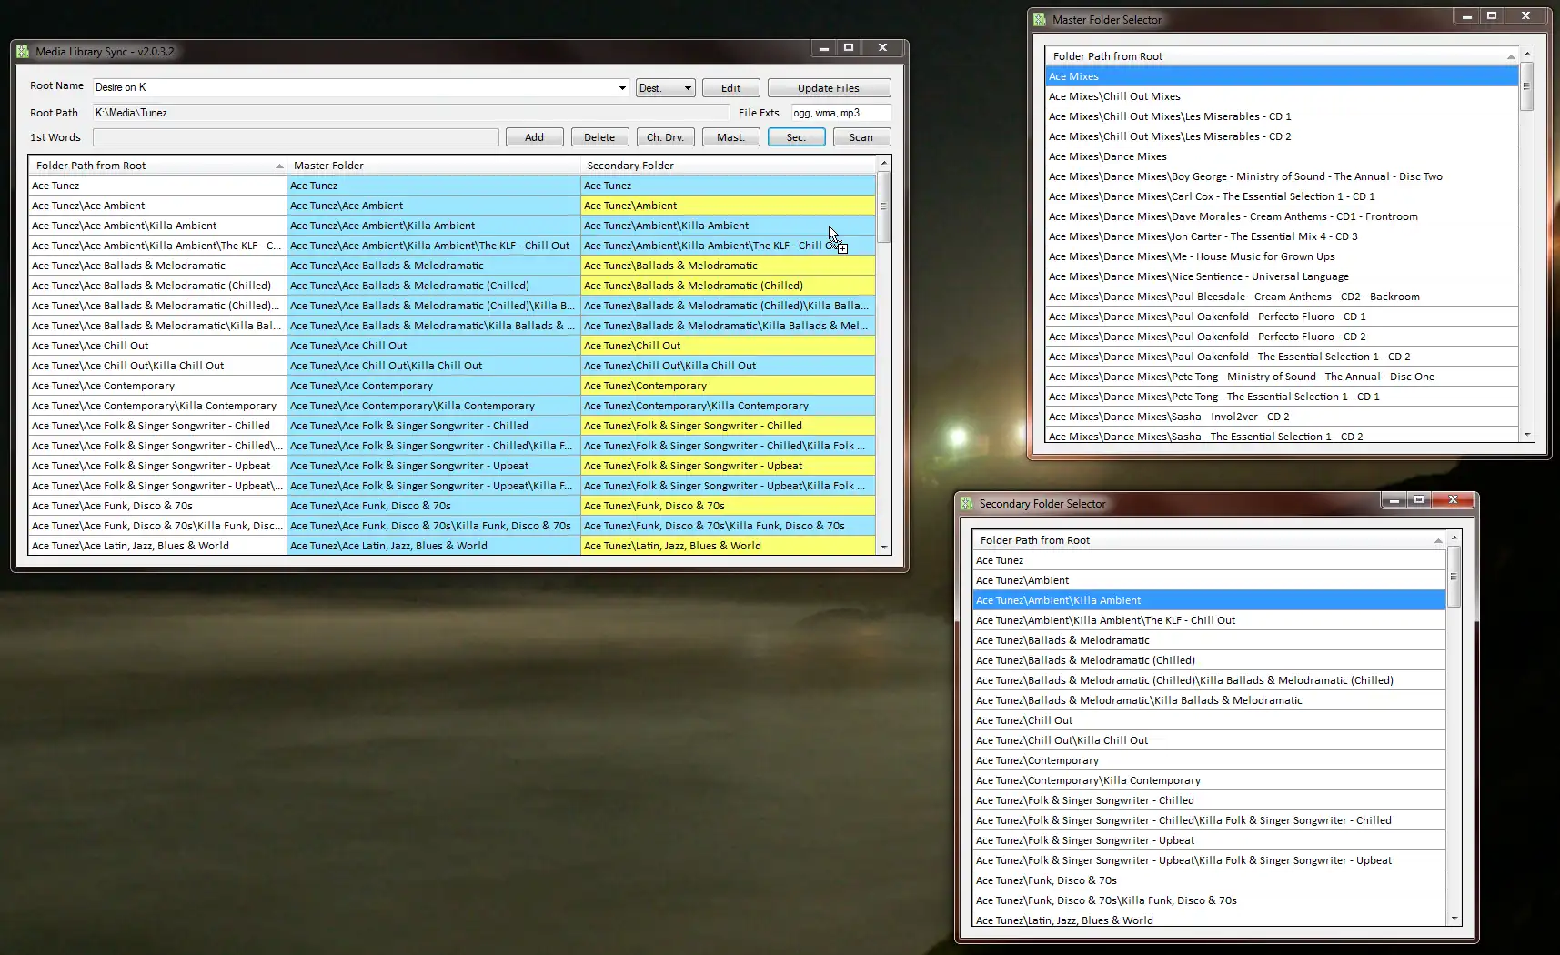This screenshot has width=1560, height=955.
Task: Select Secondary cell Ace Tunez\Funk, Disco & 70s
Action: coord(728,506)
